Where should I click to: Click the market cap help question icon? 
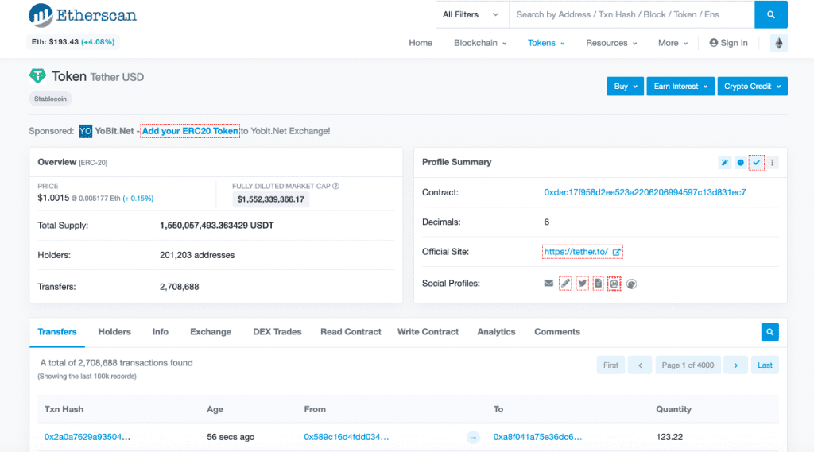tap(336, 186)
